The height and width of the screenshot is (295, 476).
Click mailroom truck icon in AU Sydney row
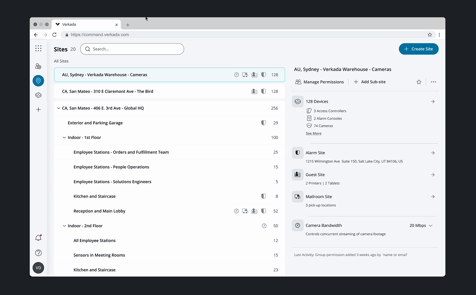[x=245, y=75]
